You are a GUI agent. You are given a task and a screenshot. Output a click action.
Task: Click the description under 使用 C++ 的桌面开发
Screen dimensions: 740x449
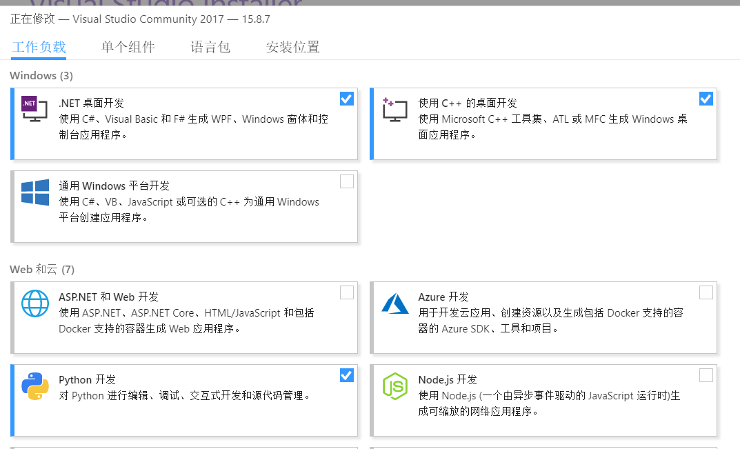552,127
